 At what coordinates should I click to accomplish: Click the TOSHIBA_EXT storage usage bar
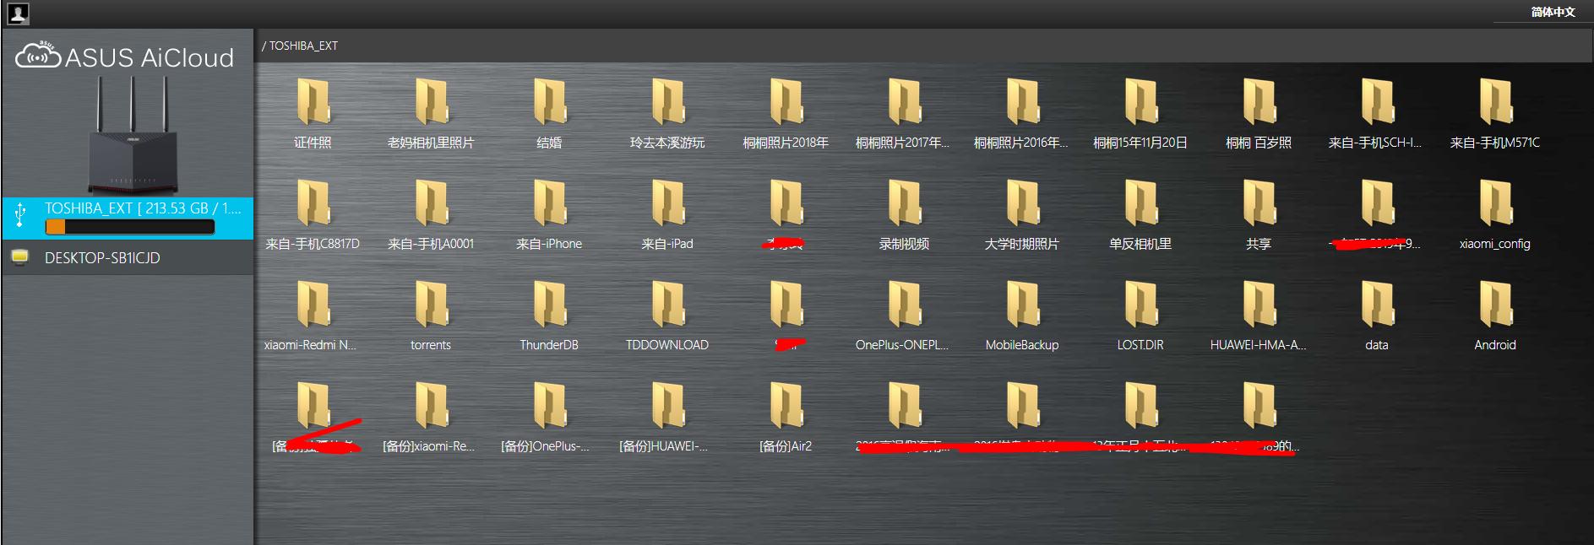(x=129, y=228)
